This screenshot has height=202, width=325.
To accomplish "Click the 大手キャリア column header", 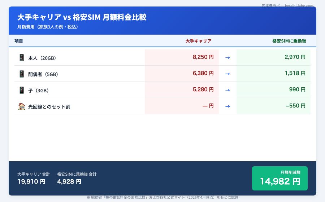I will pos(198,41).
